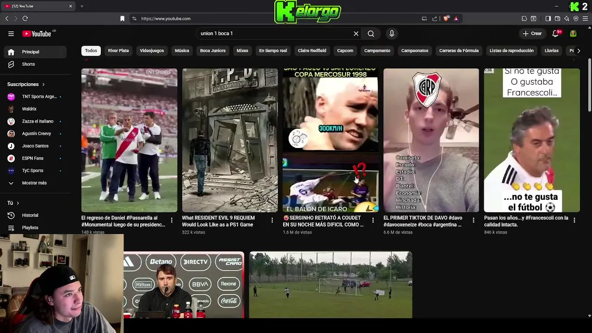Open options menu for Francescoli short
Screen dimensions: 592x333
[x=574, y=221]
